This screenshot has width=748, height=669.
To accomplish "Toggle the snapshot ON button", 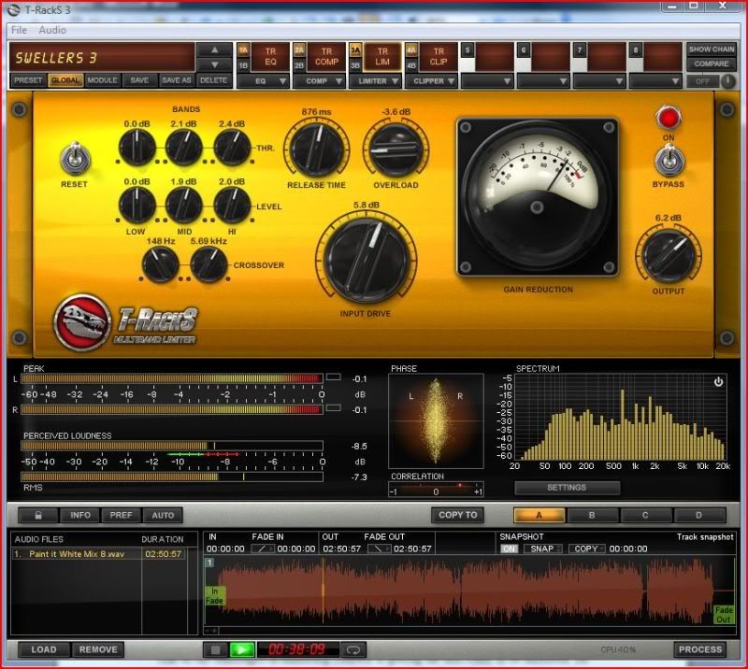I will coord(509,548).
